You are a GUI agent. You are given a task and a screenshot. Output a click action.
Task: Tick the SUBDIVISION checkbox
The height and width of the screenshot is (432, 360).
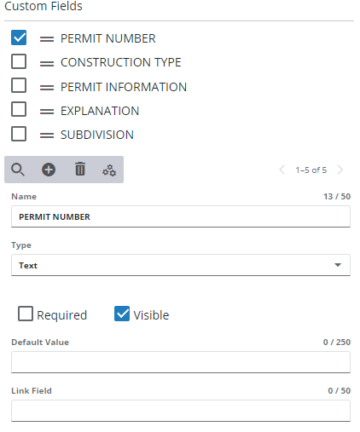coord(19,134)
